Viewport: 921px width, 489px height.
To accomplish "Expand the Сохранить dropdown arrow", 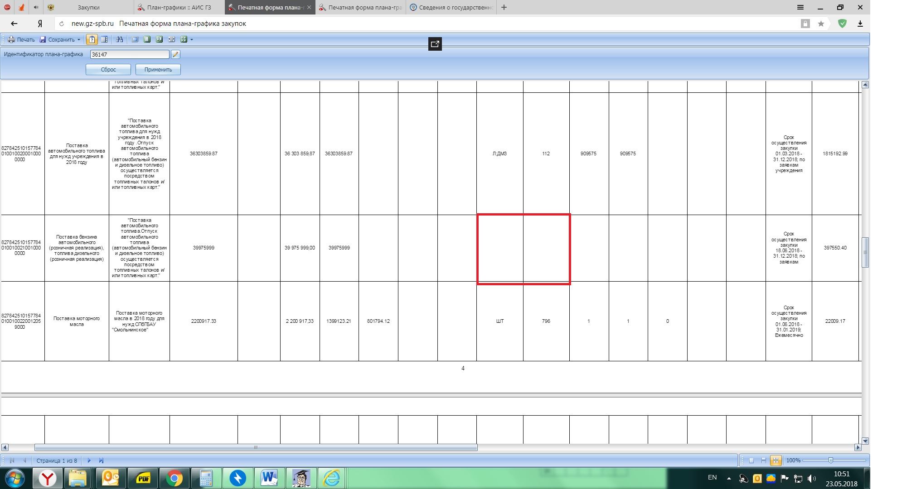I will tap(79, 40).
